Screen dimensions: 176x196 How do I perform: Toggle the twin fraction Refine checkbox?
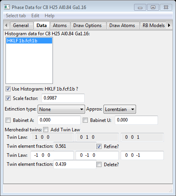coord(99,146)
